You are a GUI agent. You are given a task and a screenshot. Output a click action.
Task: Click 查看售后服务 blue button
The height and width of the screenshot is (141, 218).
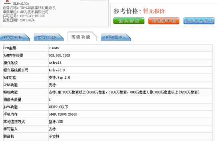[199, 21]
